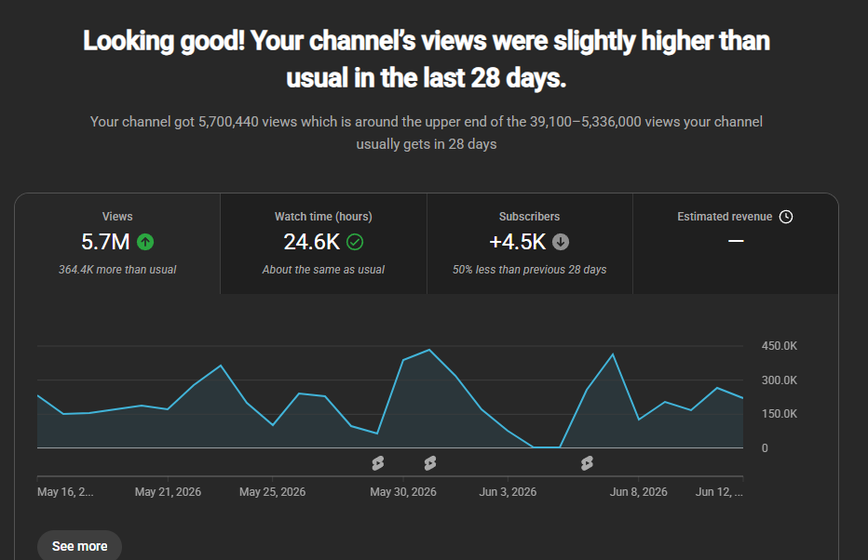Open the first Shorts marker near May 29
Image resolution: width=868 pixels, height=560 pixels.
click(378, 463)
